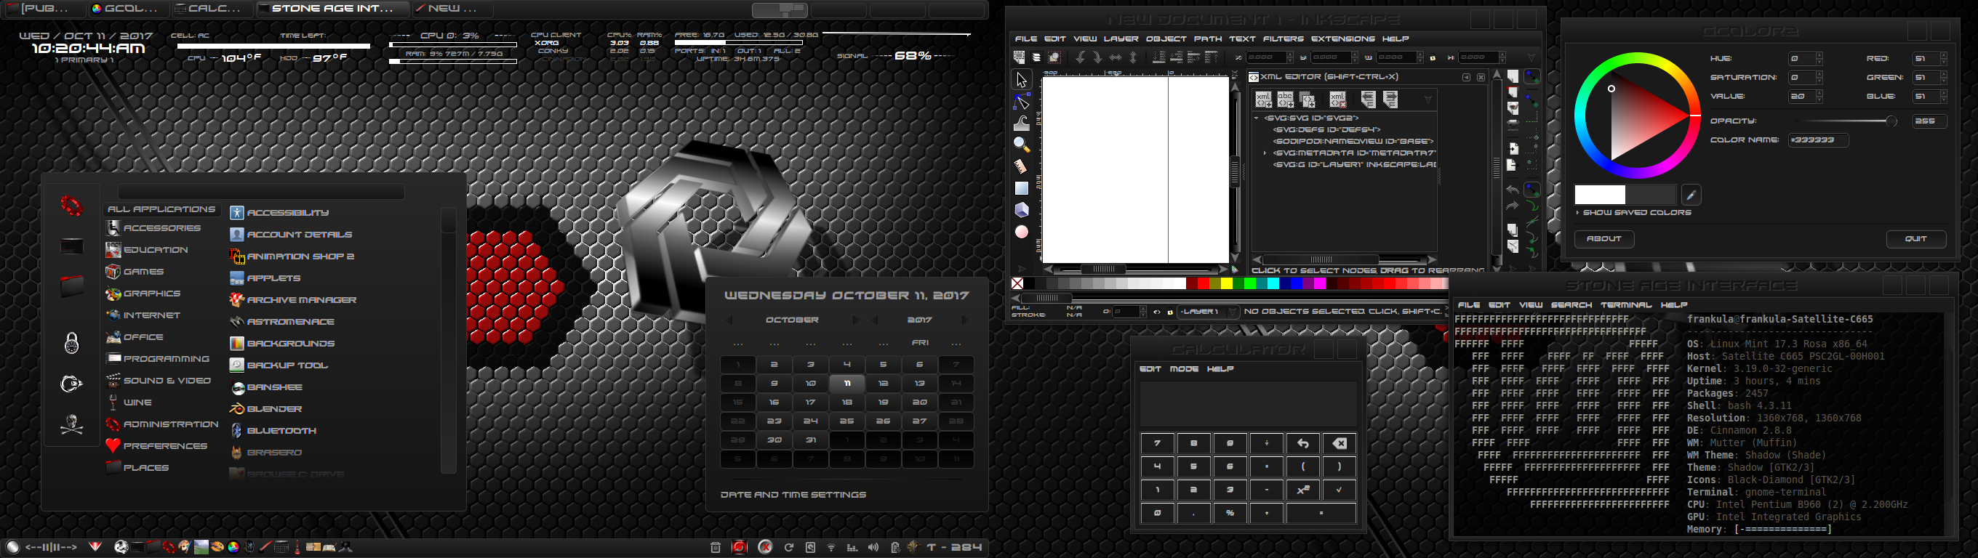Toggle the top snap button in Inkscape snap bar
Image resolution: width=1978 pixels, height=558 pixels.
pyautogui.click(x=1532, y=77)
